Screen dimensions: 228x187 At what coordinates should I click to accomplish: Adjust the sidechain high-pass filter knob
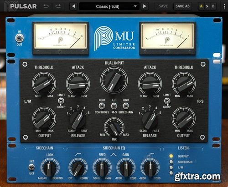click(78, 167)
